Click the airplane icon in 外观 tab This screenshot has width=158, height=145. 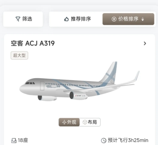tap(64, 122)
